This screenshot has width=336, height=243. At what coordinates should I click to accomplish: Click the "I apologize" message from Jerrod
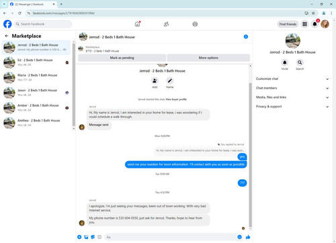click(x=148, y=208)
